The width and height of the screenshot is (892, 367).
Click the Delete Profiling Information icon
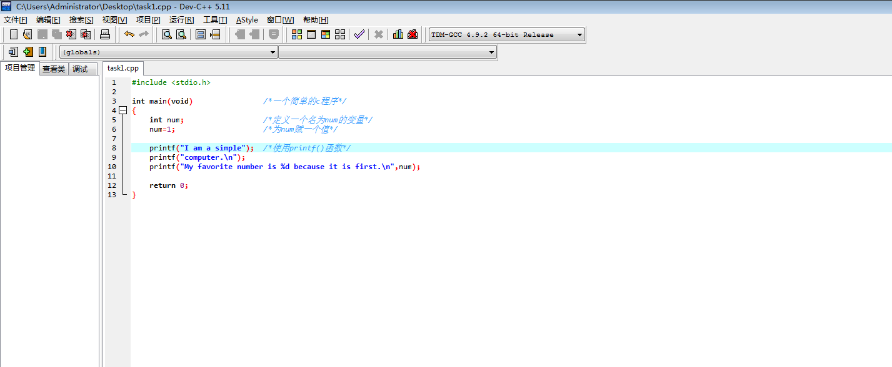click(x=413, y=34)
